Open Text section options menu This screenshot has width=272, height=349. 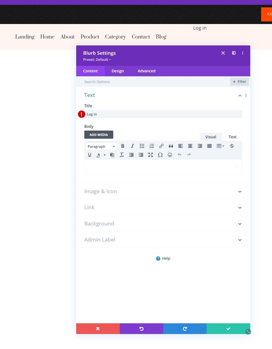coord(246,95)
